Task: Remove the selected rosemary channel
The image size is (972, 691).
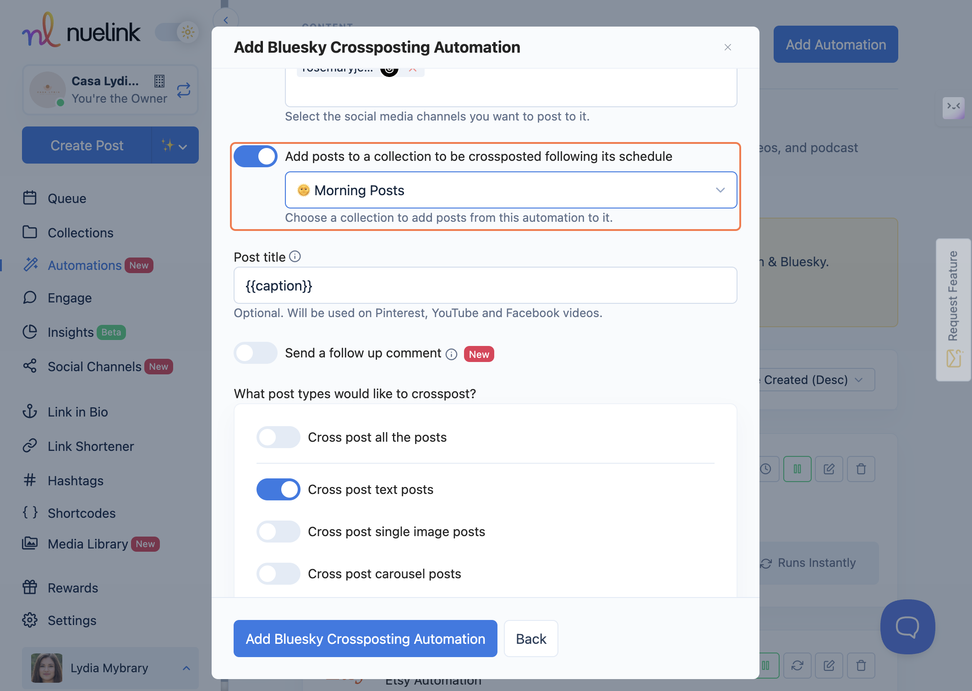Action: click(x=412, y=70)
